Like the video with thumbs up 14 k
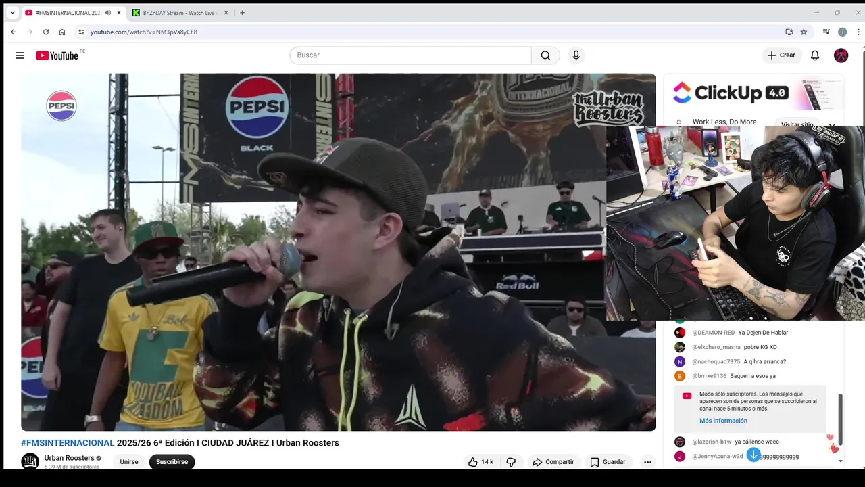 [481, 462]
